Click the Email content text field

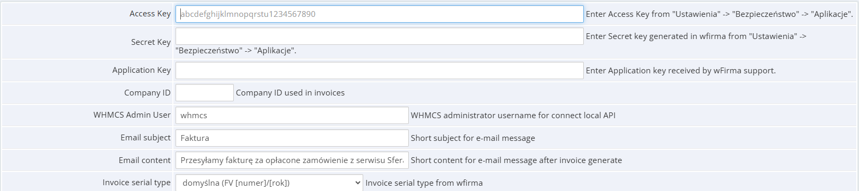[x=292, y=160]
